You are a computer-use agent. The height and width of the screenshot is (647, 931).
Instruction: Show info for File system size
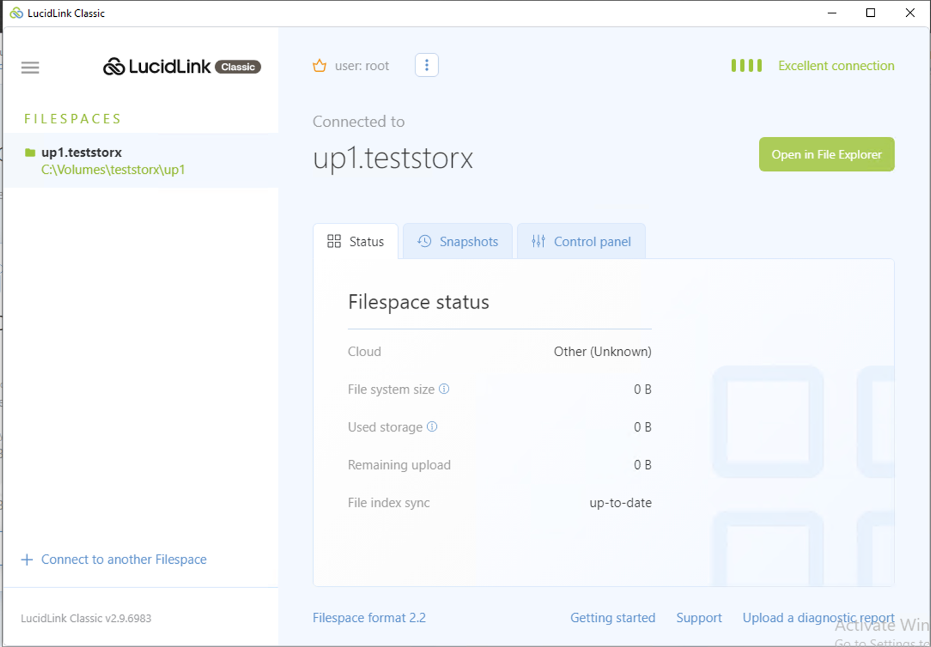pyautogui.click(x=444, y=389)
